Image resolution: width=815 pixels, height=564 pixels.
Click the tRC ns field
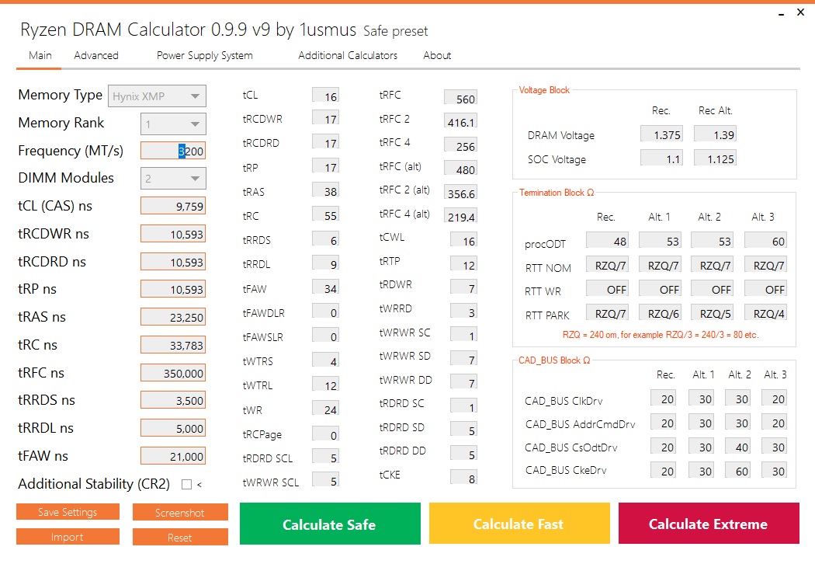click(x=173, y=345)
